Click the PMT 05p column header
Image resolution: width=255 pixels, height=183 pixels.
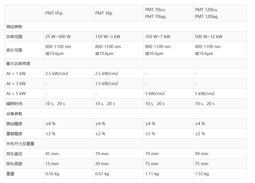(x=54, y=13)
